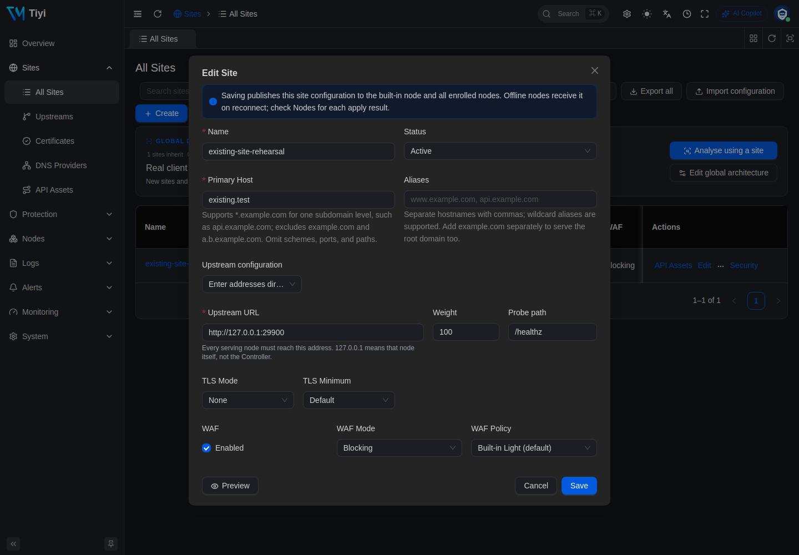Click the Primary Host input field
799x555 pixels.
[298, 200]
